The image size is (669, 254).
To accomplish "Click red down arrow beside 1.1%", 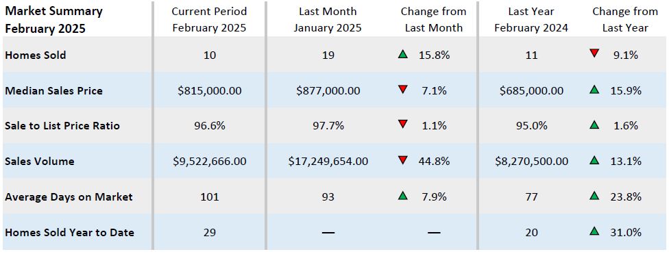I will pos(402,125).
